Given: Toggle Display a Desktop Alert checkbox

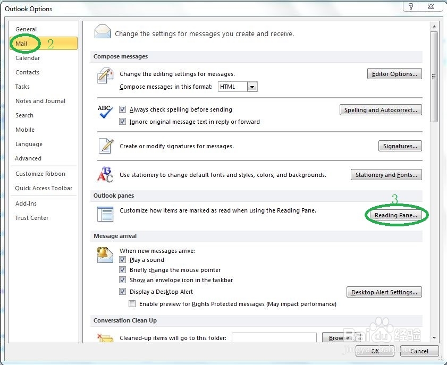Looking at the screenshot, I should coord(123,292).
